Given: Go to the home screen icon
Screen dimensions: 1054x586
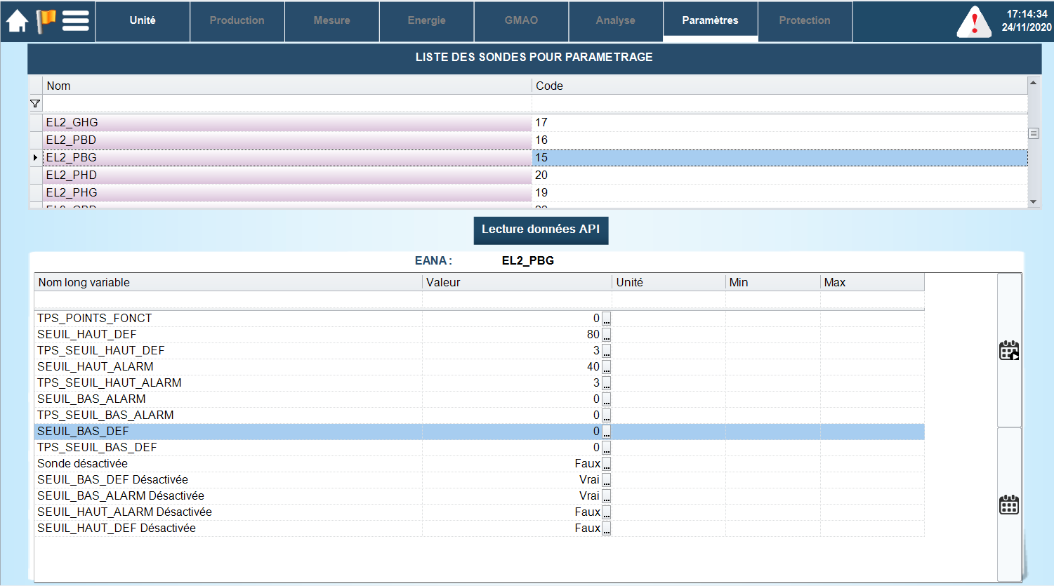Looking at the screenshot, I should pos(17,20).
